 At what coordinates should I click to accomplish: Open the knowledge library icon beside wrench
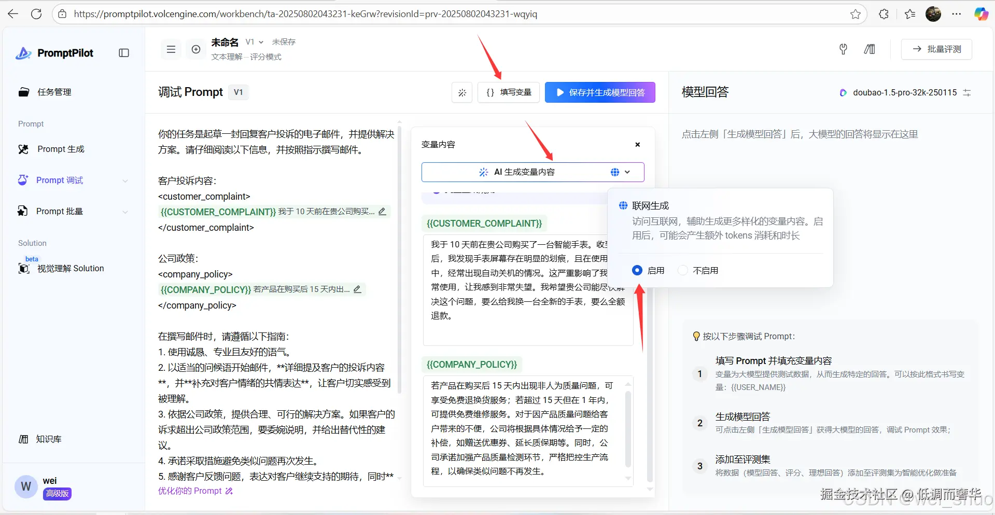click(x=870, y=49)
